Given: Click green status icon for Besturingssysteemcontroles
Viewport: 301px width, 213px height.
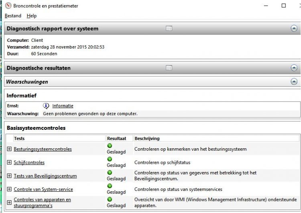Looking at the screenshot, I should [x=110, y=145].
